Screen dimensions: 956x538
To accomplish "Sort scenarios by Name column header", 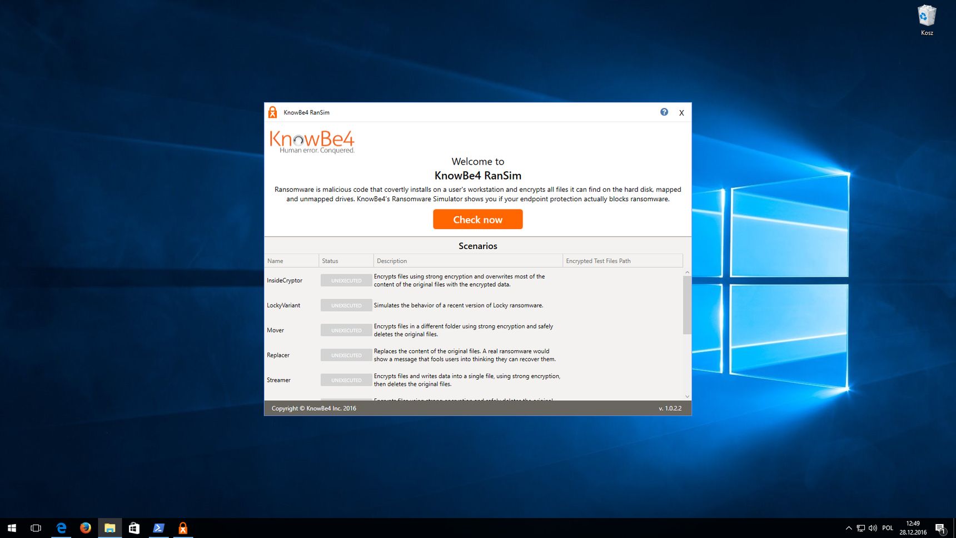I will tap(292, 261).
